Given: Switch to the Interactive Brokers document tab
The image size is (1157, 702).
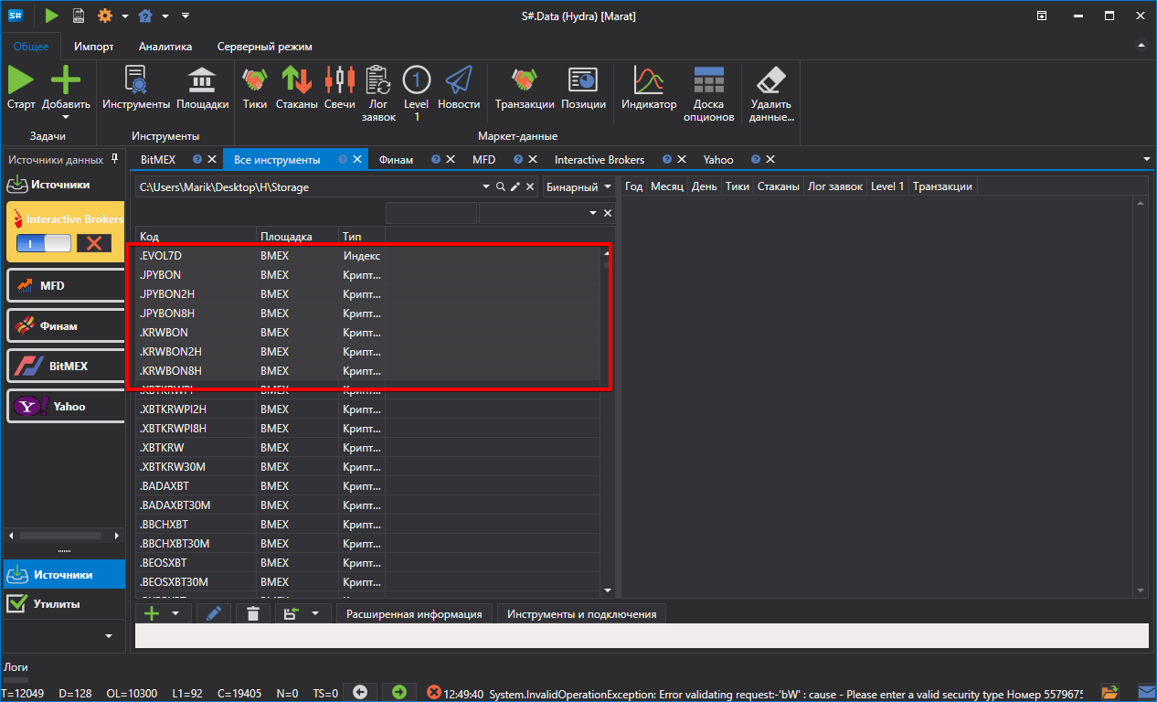Looking at the screenshot, I should [600, 159].
